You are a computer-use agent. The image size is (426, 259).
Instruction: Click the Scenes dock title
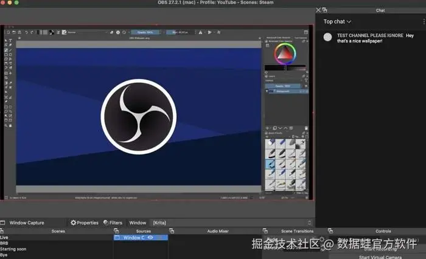[x=58, y=231]
